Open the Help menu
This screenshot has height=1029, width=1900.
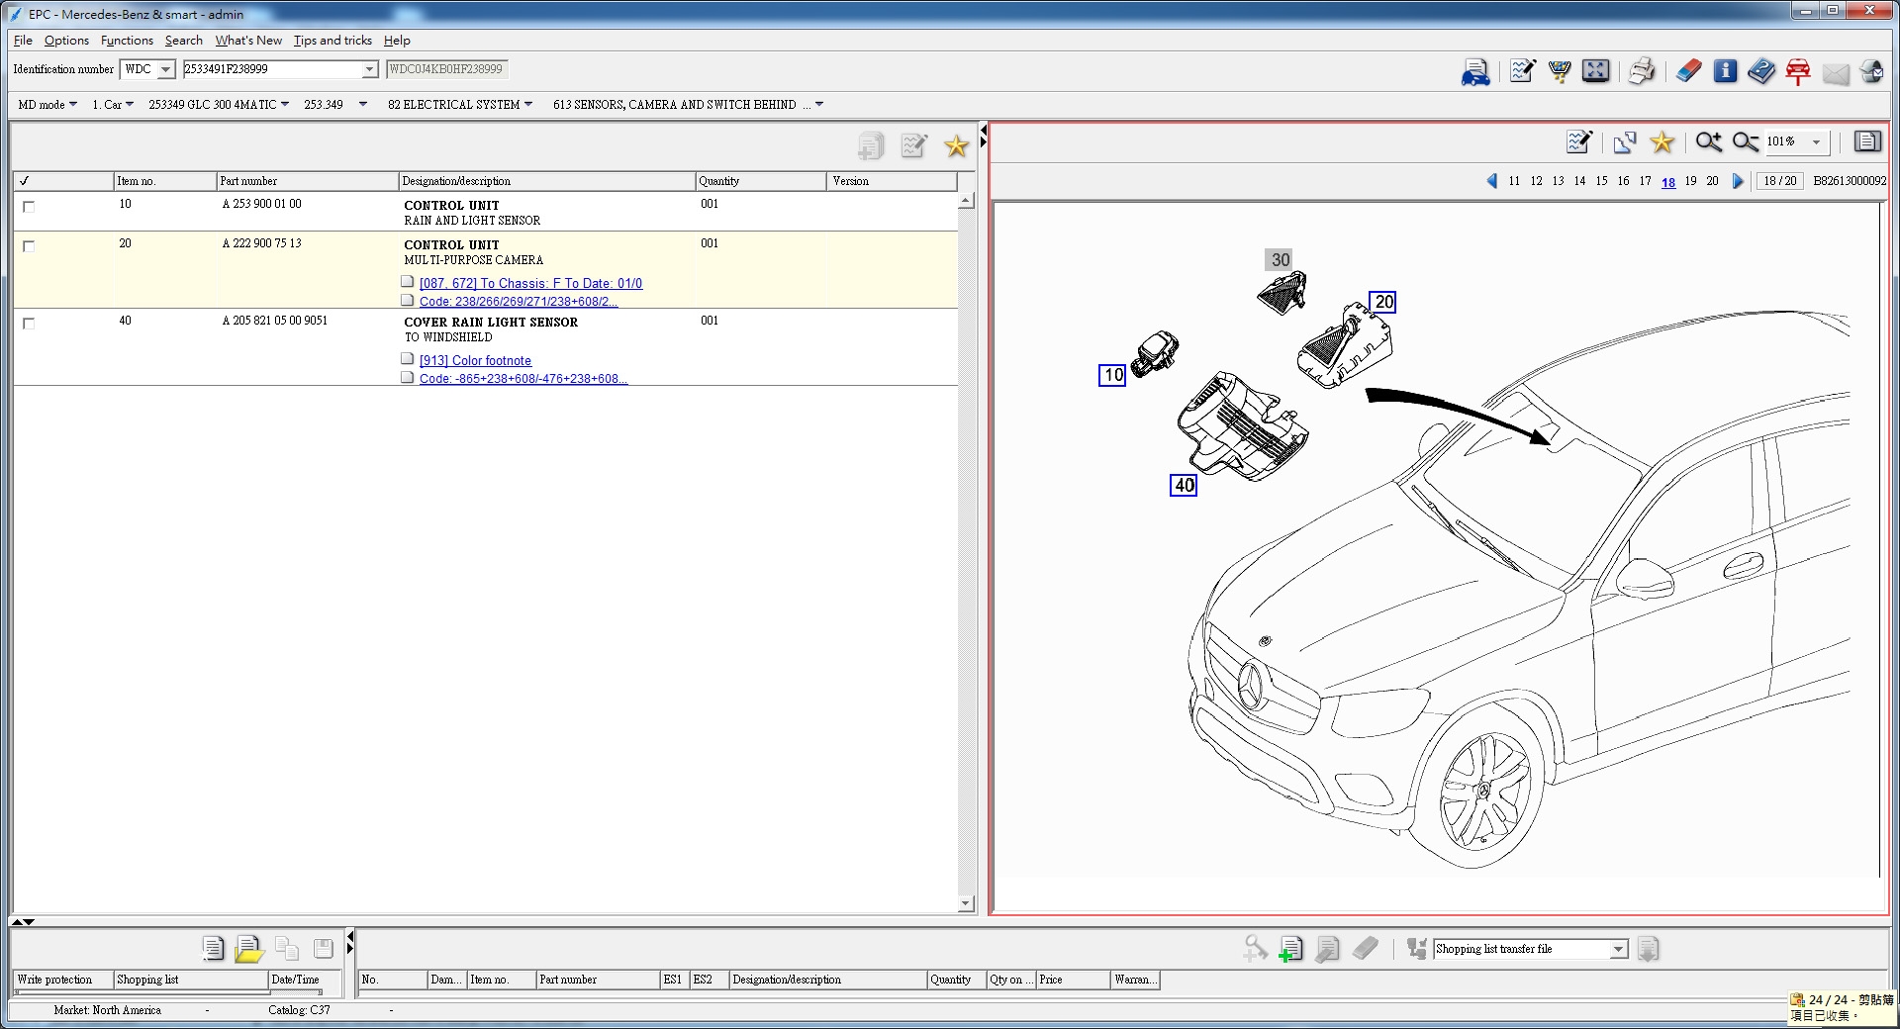tap(397, 41)
